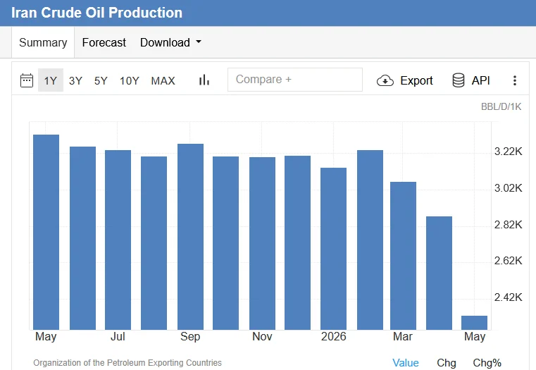The width and height of the screenshot is (536, 370).
Task: Expand the Download dropdown menu
Action: (170, 42)
